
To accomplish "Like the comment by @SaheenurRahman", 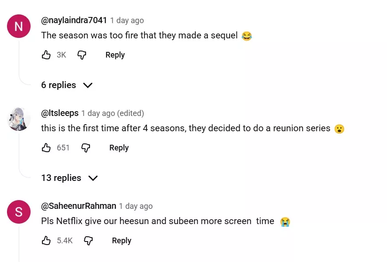I will point(46,241).
